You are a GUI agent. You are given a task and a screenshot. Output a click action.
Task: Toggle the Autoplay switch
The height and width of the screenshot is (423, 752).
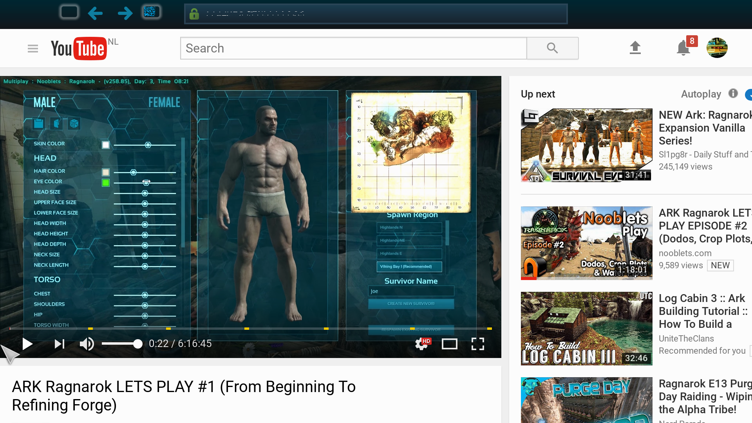pyautogui.click(x=748, y=94)
